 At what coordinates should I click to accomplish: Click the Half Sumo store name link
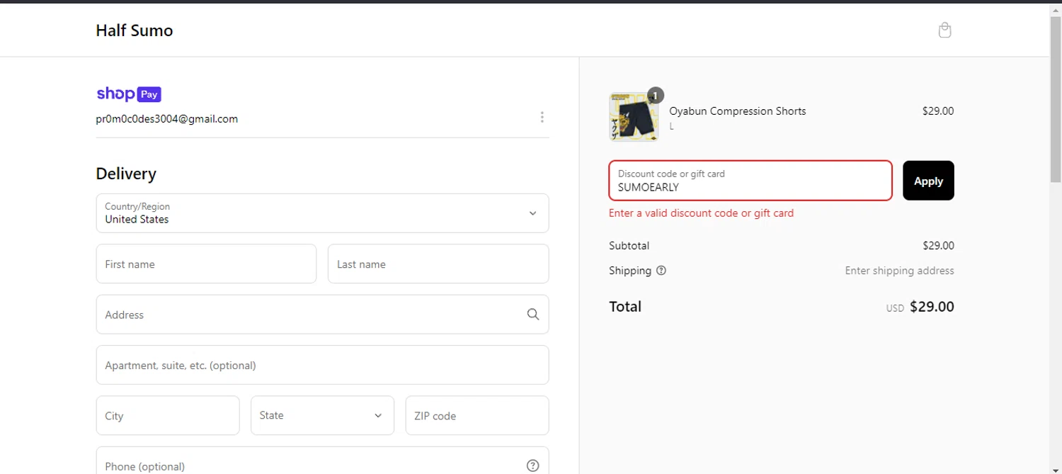tap(135, 30)
